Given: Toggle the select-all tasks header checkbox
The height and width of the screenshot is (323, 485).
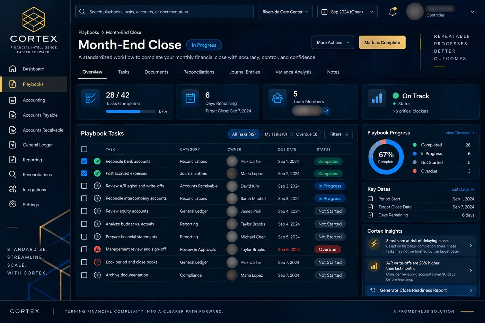Looking at the screenshot, I should tap(84, 149).
